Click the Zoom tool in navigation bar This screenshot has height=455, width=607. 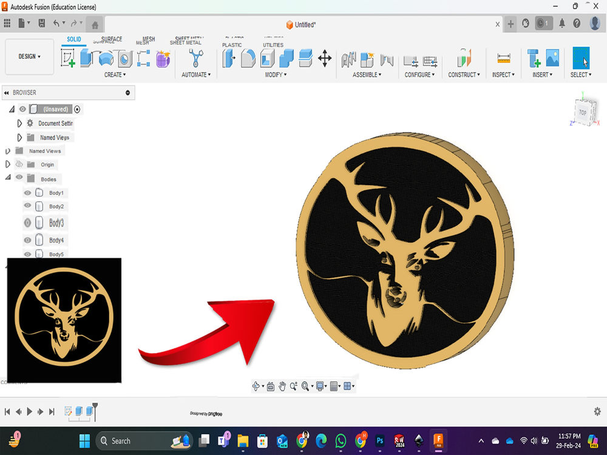293,386
